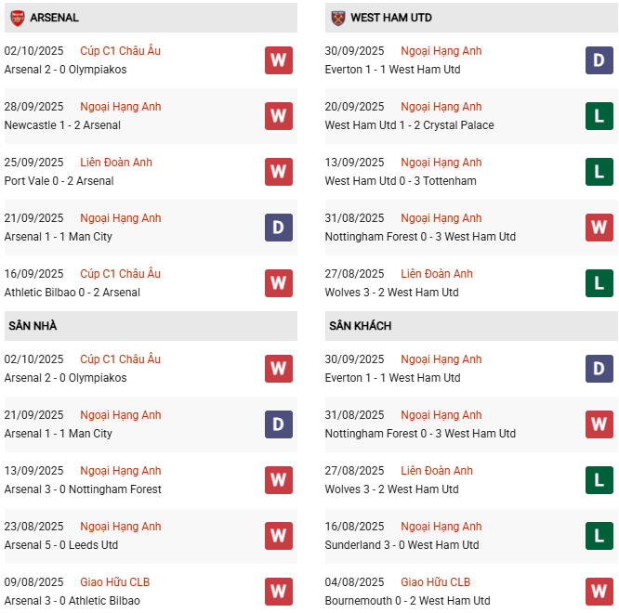
Task: Click the West Ham Utd crest icon
Action: (x=337, y=18)
